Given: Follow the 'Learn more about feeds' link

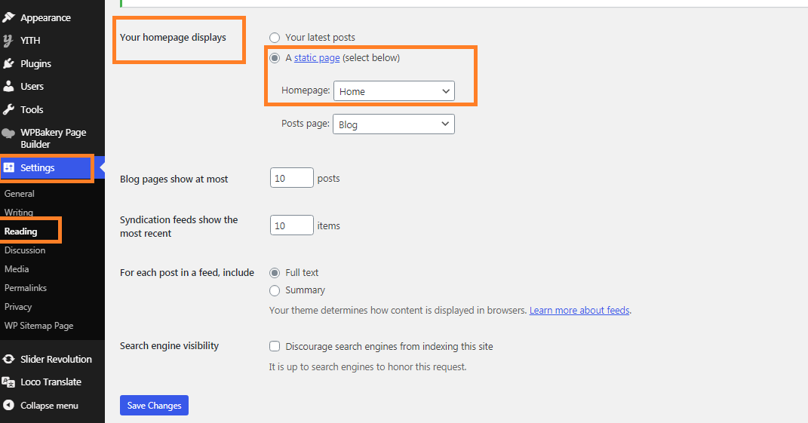Looking at the screenshot, I should (579, 310).
